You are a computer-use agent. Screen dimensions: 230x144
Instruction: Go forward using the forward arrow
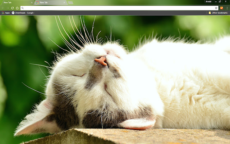tap(8, 8)
